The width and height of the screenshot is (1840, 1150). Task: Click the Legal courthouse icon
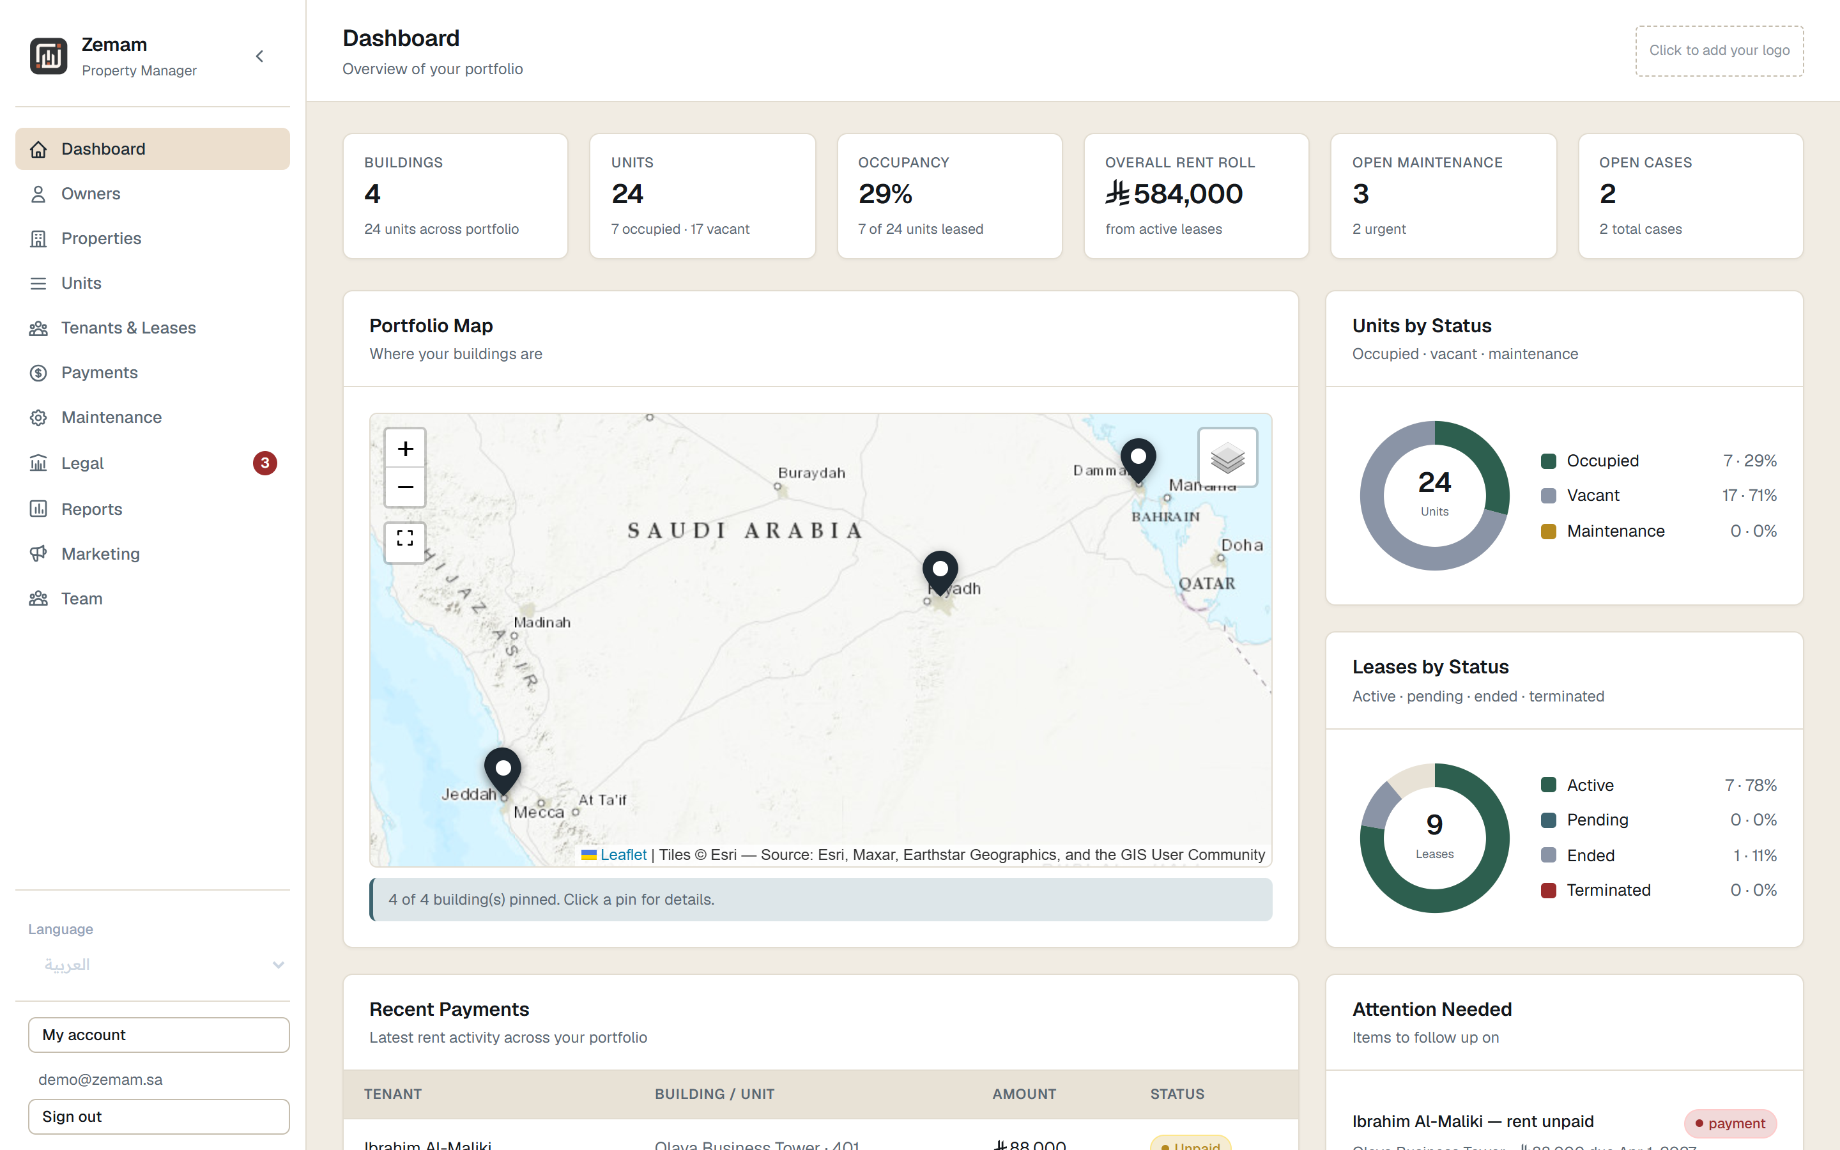tap(38, 463)
